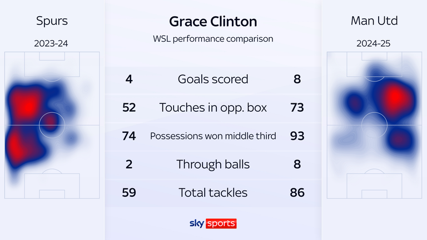Image resolution: width=427 pixels, height=240 pixels.
Task: Select the 2023-24 season label
Action: (51, 43)
